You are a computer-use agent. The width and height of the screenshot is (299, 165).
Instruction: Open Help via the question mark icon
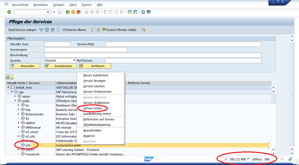tap(143, 12)
